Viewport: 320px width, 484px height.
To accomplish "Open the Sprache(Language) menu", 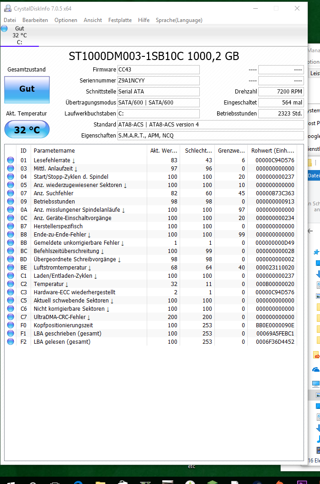I will coord(179,20).
